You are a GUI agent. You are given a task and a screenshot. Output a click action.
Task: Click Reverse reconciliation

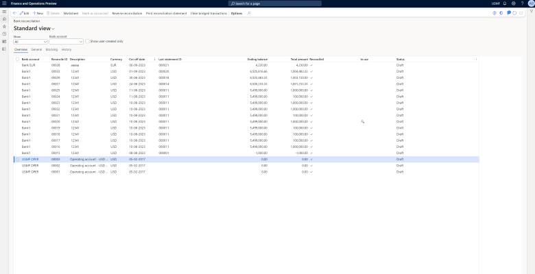127,13
